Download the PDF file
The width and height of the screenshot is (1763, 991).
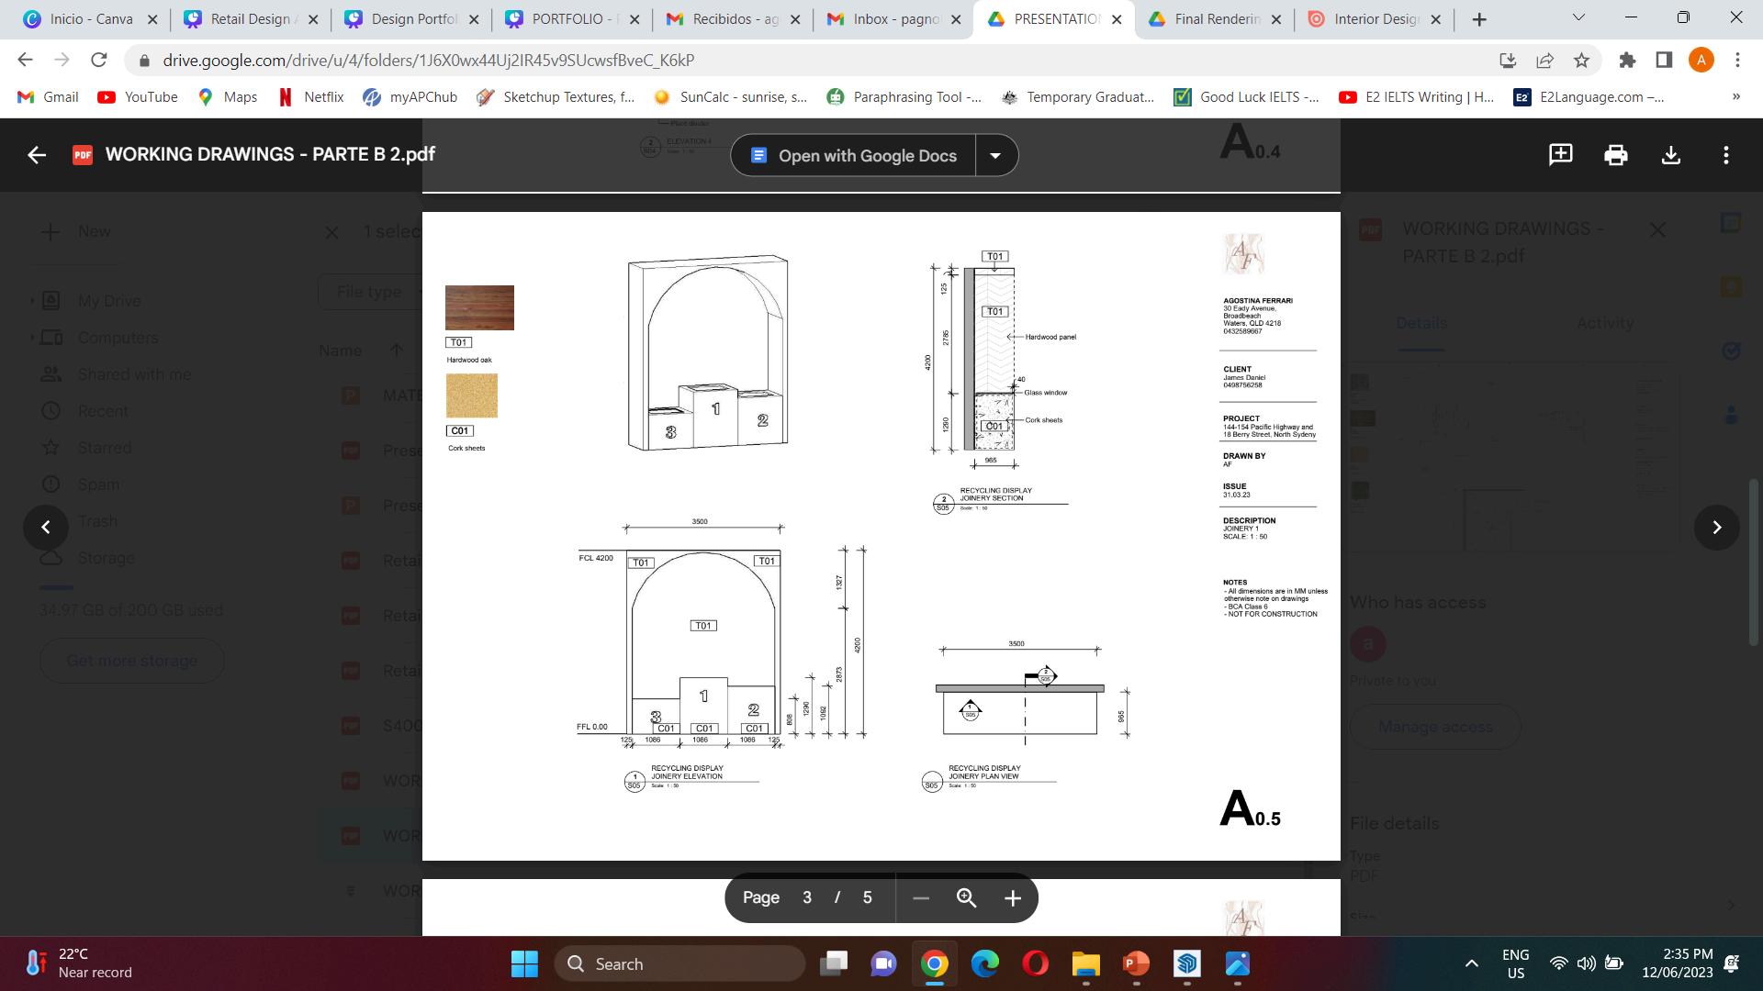(1670, 154)
